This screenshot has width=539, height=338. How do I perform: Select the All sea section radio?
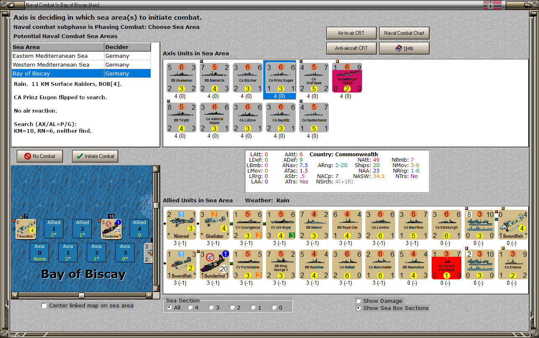(x=169, y=307)
